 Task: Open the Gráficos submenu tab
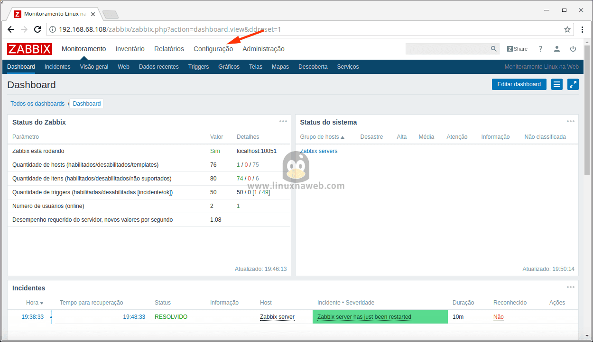pos(229,67)
